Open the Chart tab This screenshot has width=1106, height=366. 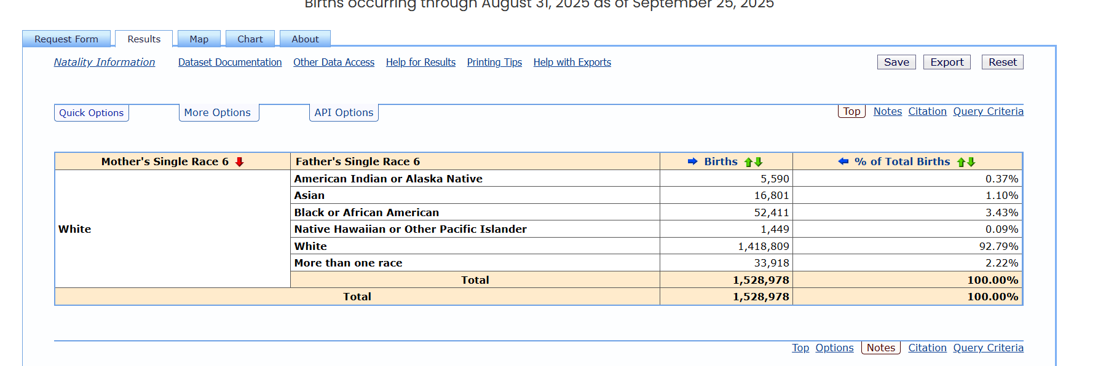tap(250, 39)
